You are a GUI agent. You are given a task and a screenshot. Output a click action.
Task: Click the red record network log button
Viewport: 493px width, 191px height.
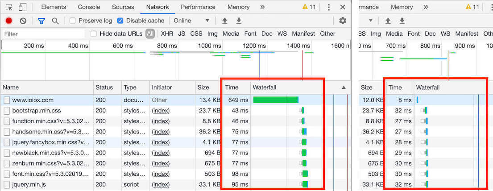pos(8,21)
